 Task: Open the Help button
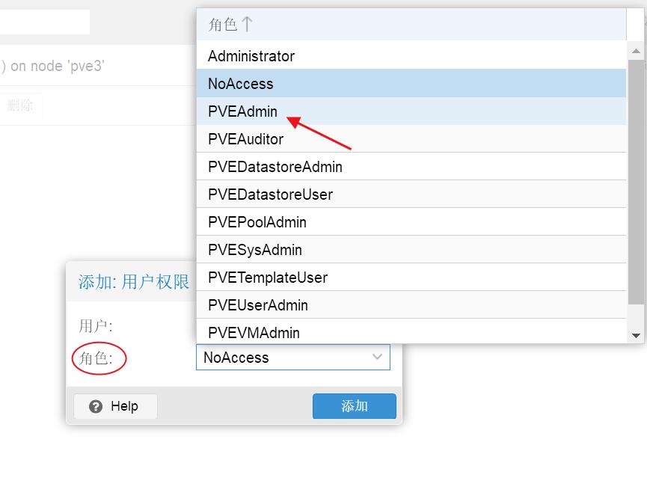pyautogui.click(x=115, y=407)
